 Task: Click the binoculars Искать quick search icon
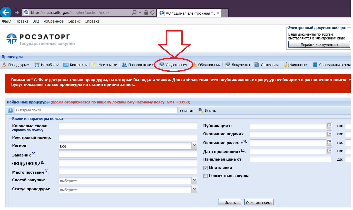(201, 110)
